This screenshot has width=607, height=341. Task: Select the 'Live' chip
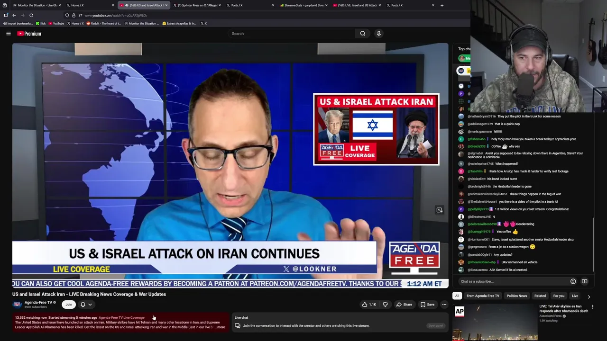tap(575, 296)
